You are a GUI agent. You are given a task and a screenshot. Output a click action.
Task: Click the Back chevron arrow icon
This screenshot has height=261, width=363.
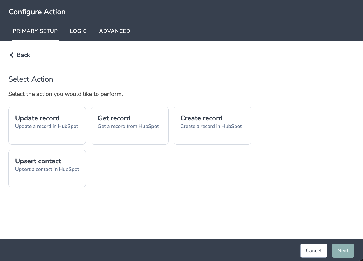[x=12, y=55]
